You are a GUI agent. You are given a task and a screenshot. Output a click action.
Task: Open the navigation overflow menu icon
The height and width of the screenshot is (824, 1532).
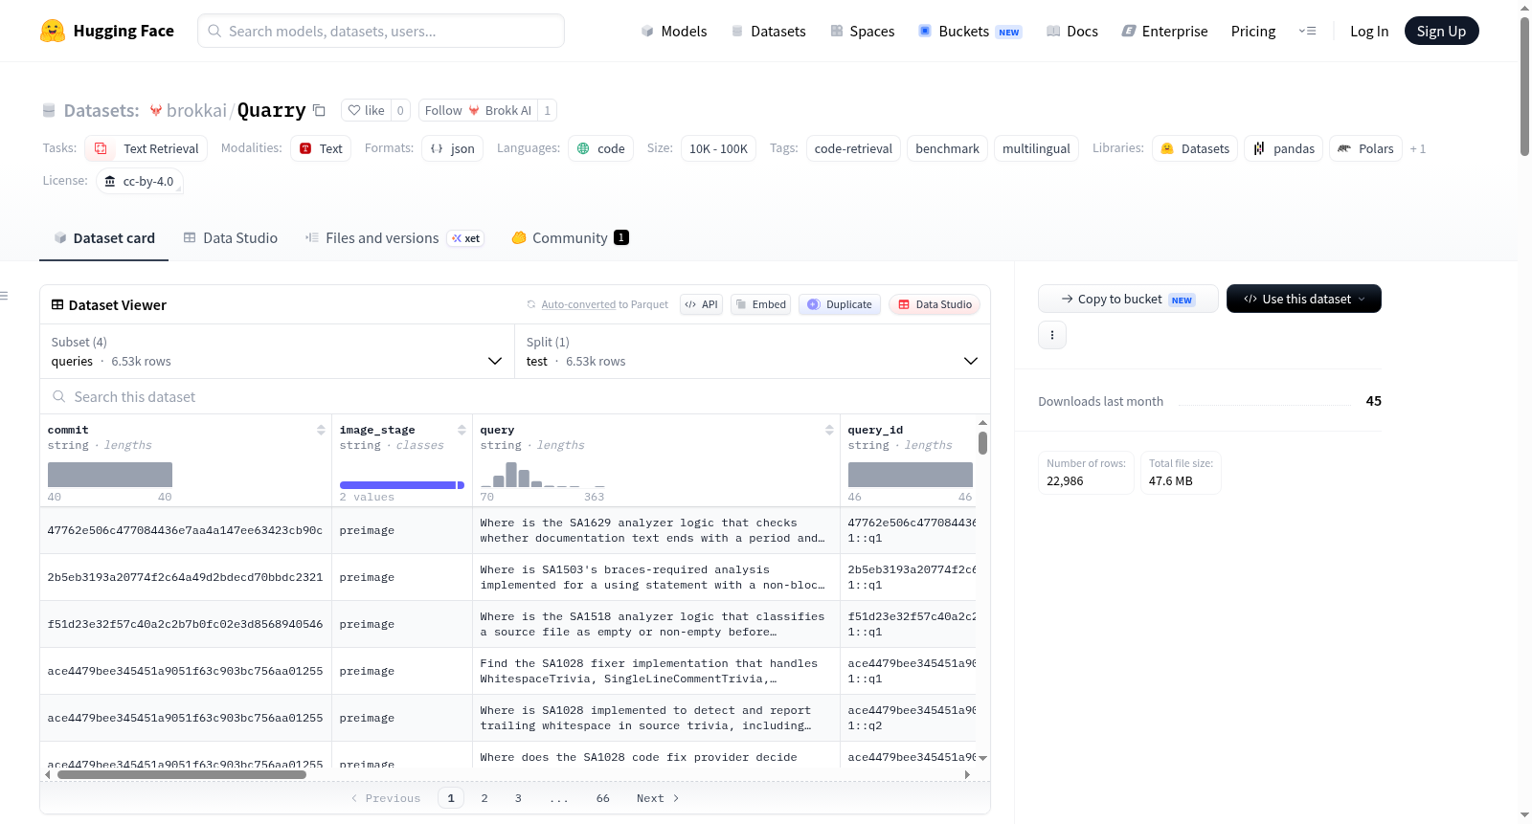1307,31
